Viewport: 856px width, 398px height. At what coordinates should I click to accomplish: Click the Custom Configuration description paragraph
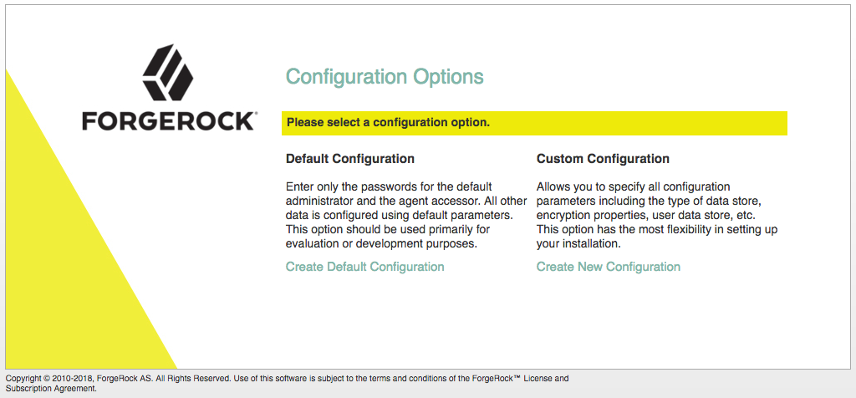coord(657,215)
